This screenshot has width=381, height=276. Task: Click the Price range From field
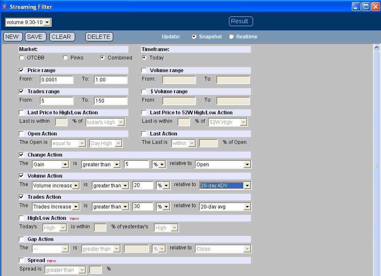(57, 80)
